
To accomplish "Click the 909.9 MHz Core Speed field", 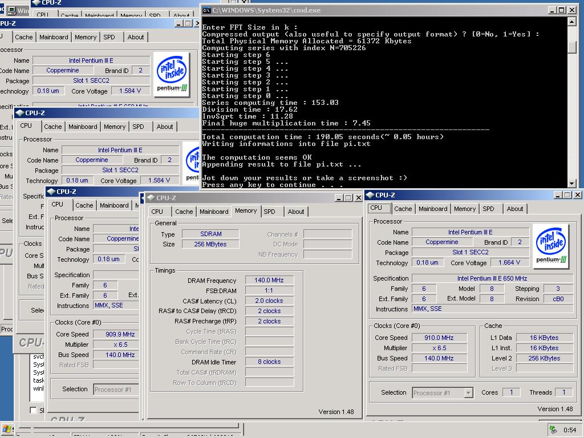I will 116,334.
